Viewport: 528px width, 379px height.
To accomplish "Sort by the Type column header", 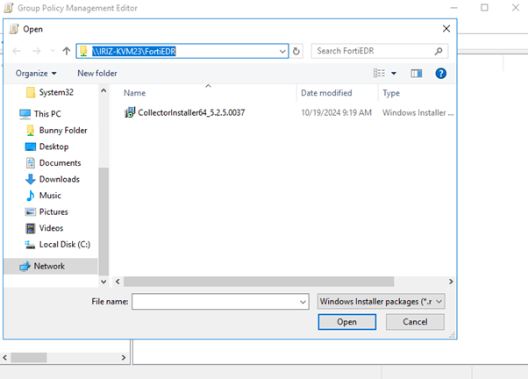I will tap(391, 93).
